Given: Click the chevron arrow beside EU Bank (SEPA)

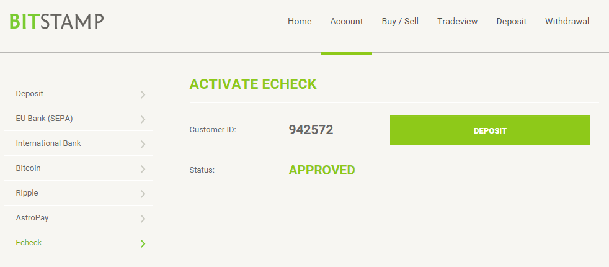Looking at the screenshot, I should (x=143, y=119).
